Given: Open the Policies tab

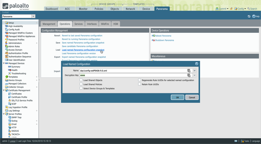Looking at the screenshot, I should coord(99,9).
